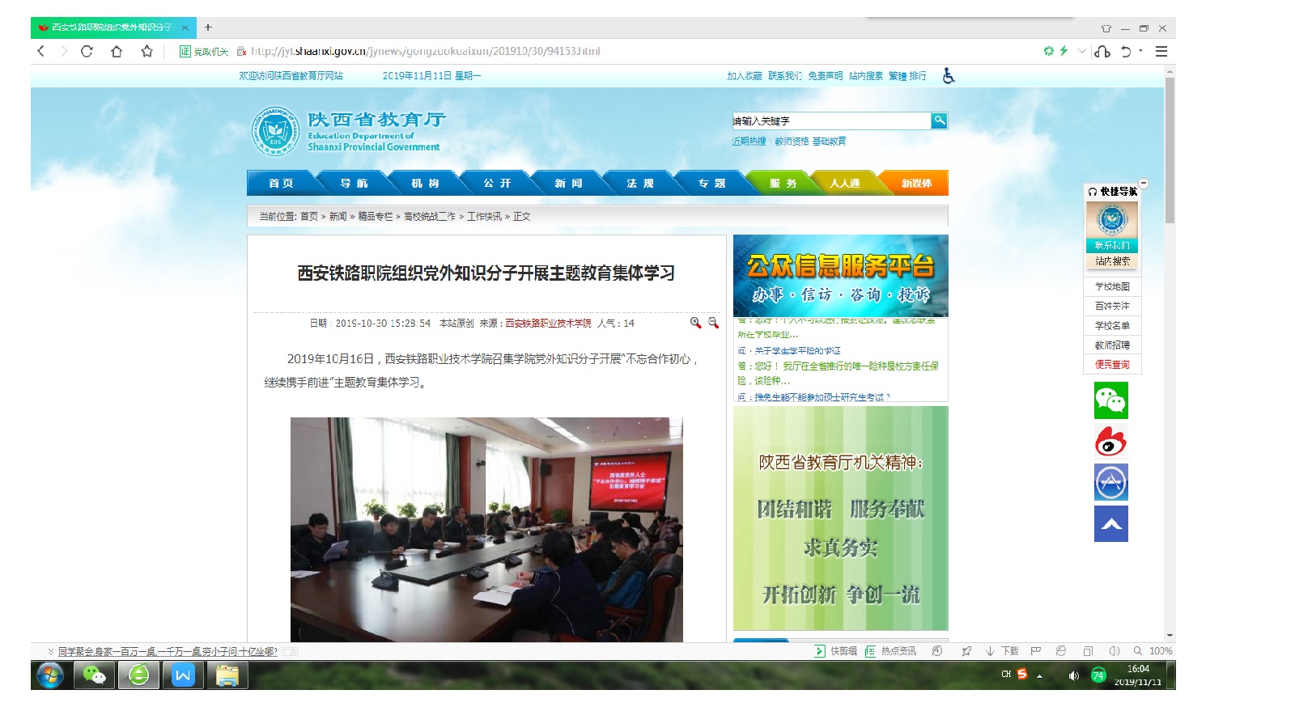The width and height of the screenshot is (1295, 728).
Task: Open the Weibo icon in the right sidebar
Action: pyautogui.click(x=1110, y=442)
